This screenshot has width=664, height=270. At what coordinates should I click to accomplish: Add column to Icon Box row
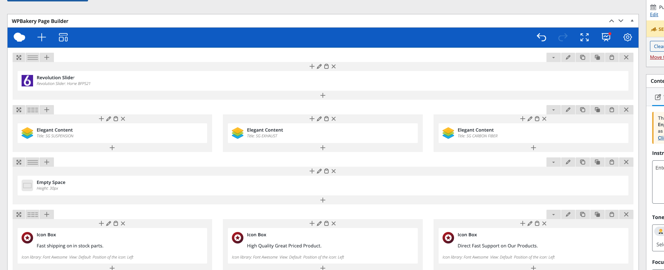47,214
